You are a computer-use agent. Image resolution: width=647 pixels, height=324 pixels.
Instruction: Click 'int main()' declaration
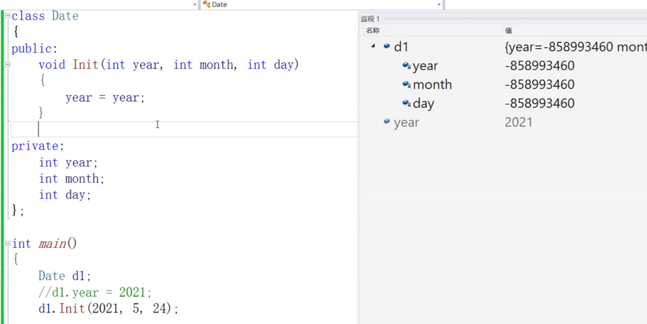(x=44, y=244)
